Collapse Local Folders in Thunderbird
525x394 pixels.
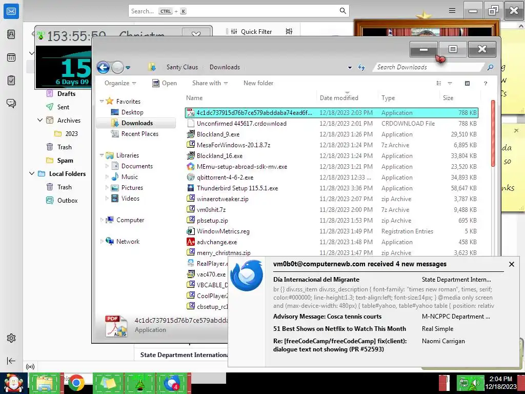point(32,173)
